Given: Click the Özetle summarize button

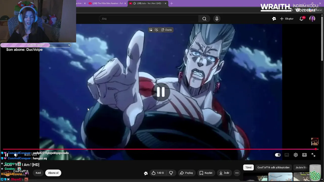Looking at the screenshot, I should (167, 30).
